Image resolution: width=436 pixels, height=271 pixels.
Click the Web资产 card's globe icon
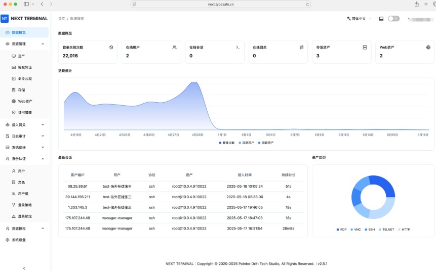point(428,48)
